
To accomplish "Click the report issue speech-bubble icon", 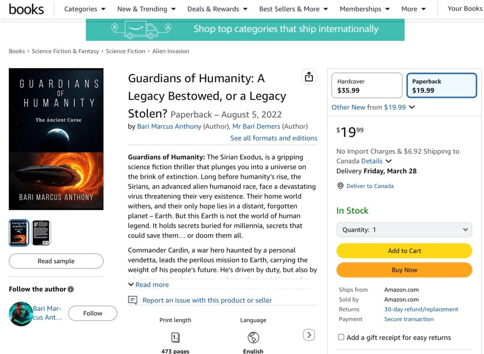I will [133, 300].
